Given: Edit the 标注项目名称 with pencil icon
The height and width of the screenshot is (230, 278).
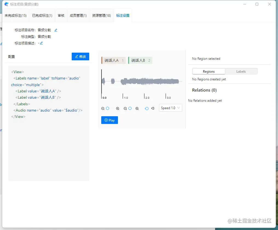Looking at the screenshot, I should tap(56, 30).
